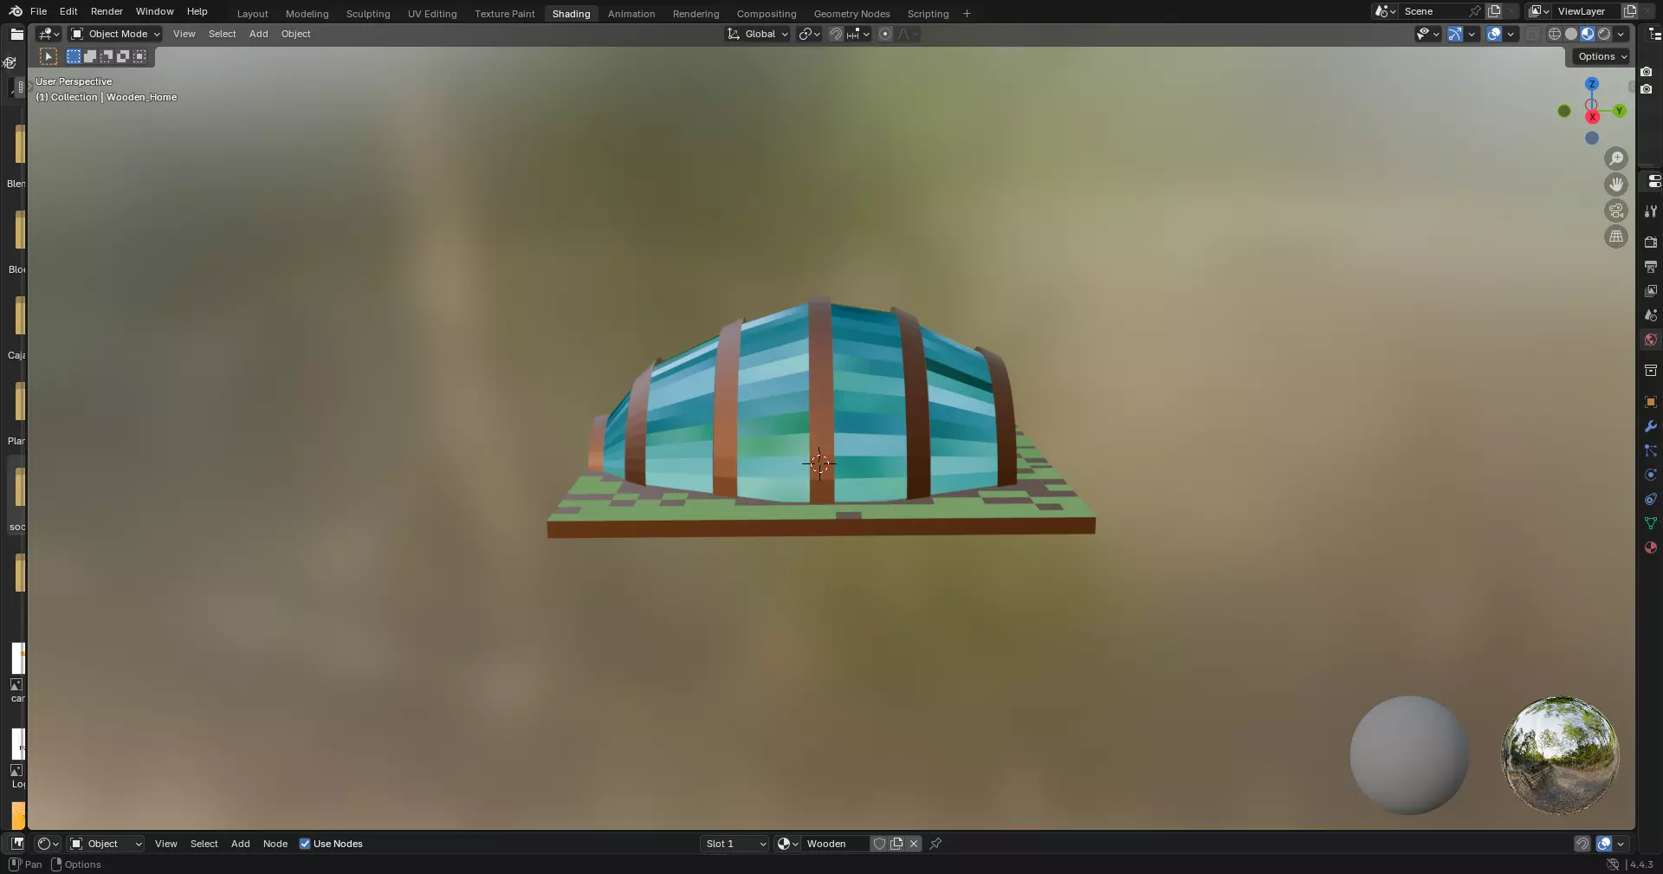Switch to the Geometry Nodes workspace tab
Image resolution: width=1663 pixels, height=874 pixels.
tap(851, 14)
